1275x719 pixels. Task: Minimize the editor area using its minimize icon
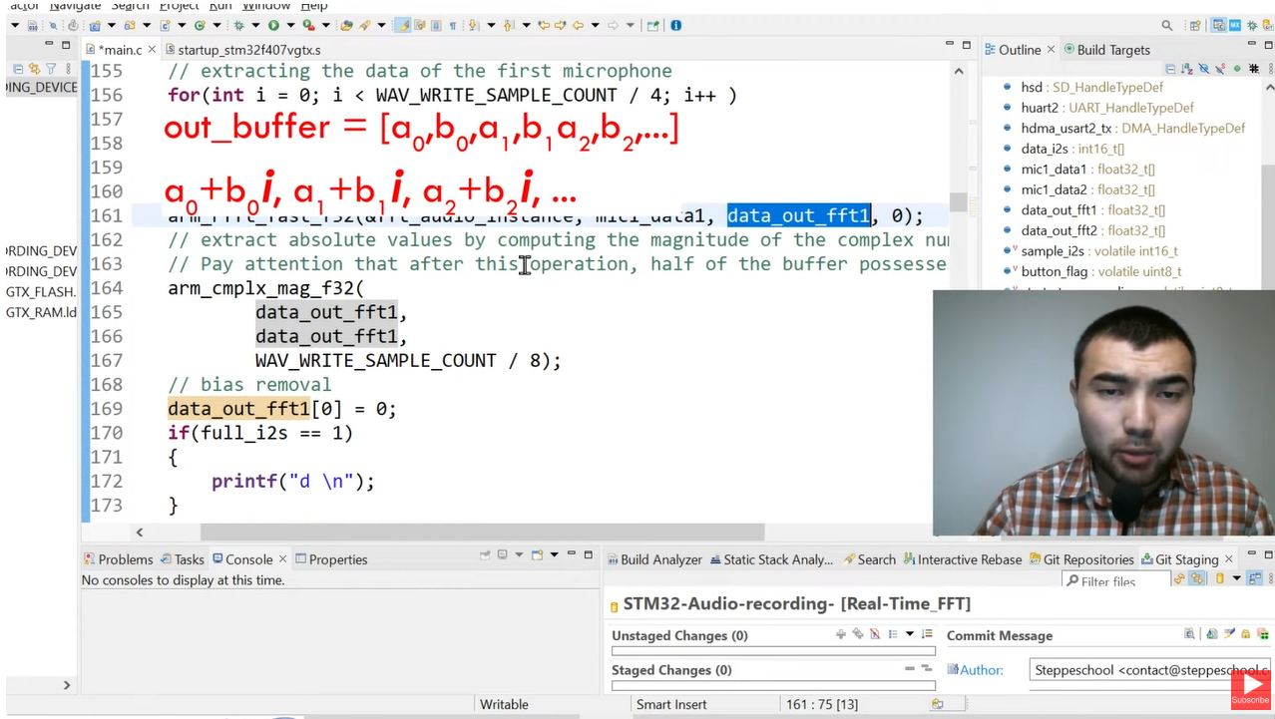click(x=950, y=45)
